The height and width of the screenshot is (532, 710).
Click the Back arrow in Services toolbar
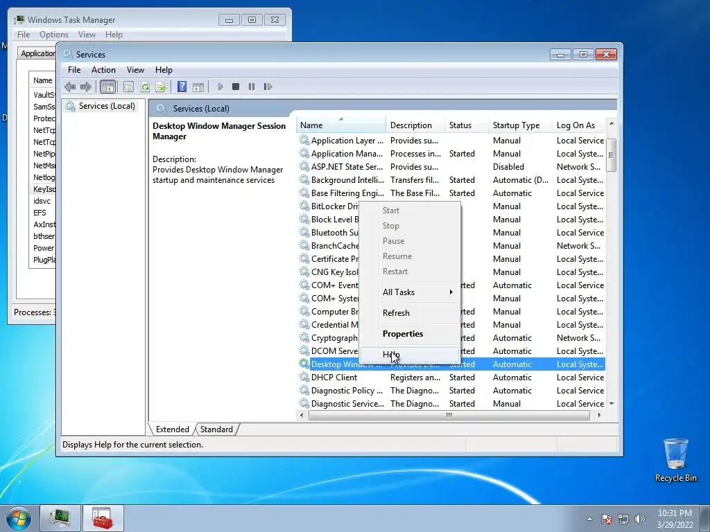click(x=70, y=87)
